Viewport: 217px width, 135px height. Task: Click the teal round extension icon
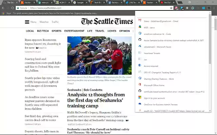click(193, 8)
